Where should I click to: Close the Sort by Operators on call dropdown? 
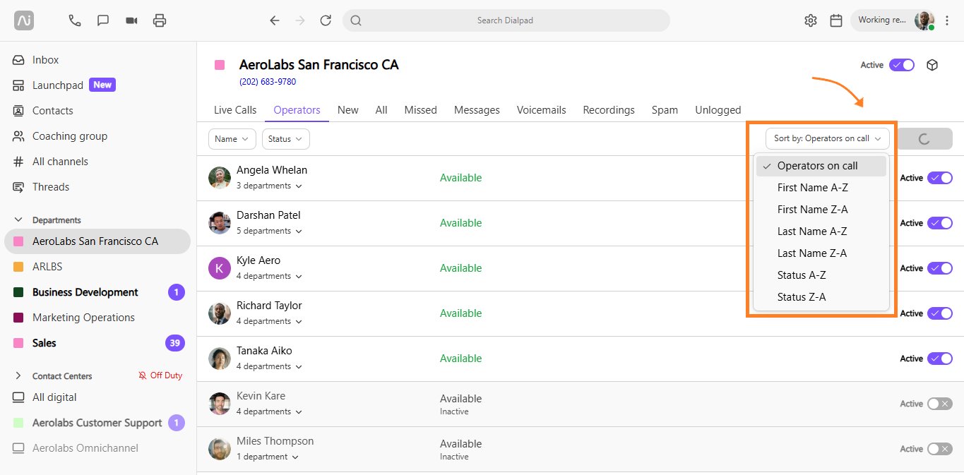tap(827, 138)
